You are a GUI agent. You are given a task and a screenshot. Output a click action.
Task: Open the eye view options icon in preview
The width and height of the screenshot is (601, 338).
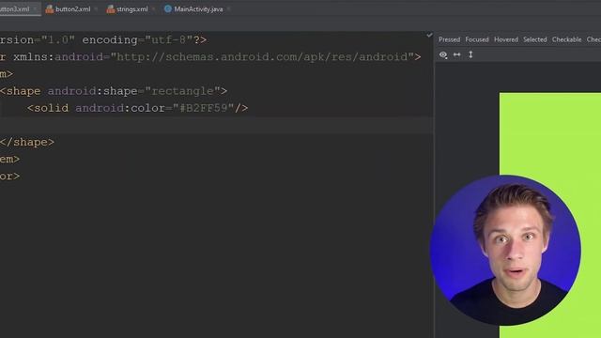point(443,54)
